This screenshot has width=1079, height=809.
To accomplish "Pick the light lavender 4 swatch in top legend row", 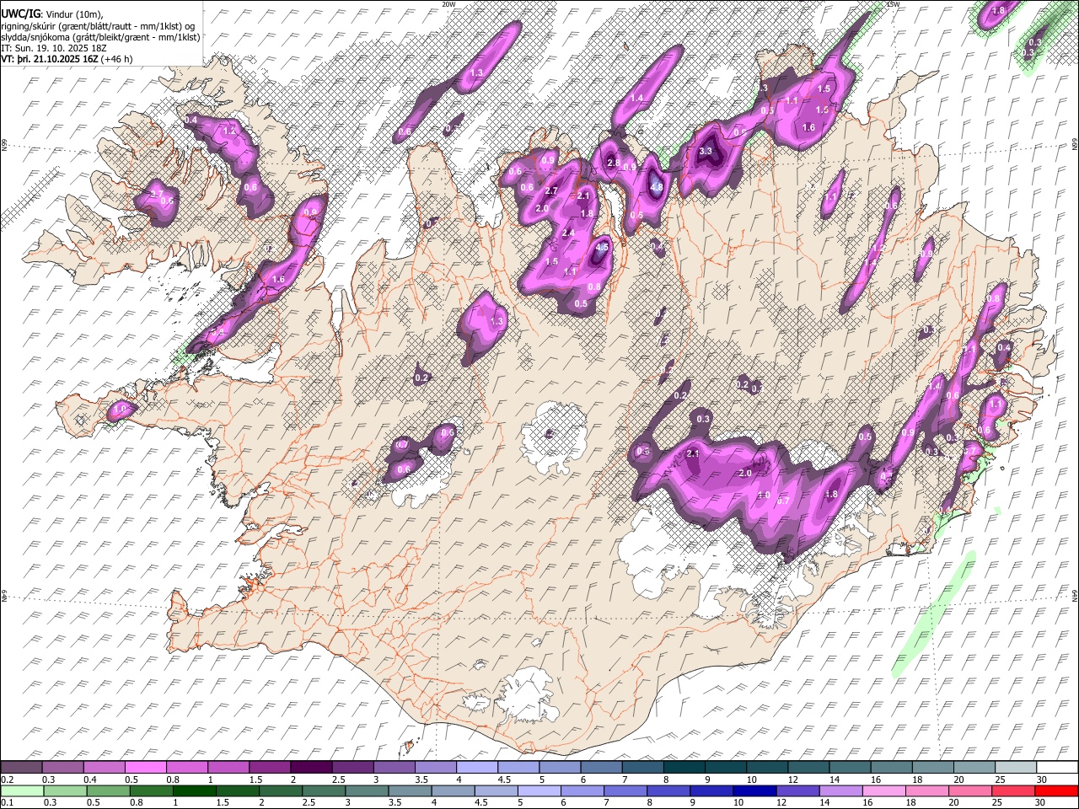I will (x=476, y=768).
